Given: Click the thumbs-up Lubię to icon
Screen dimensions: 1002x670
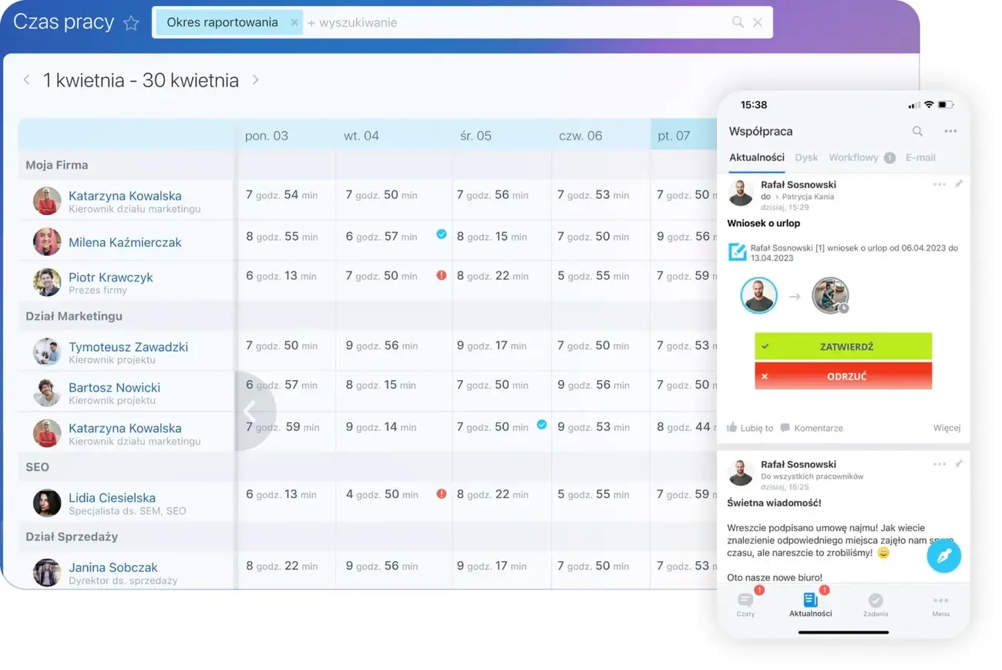Looking at the screenshot, I should coord(732,427).
